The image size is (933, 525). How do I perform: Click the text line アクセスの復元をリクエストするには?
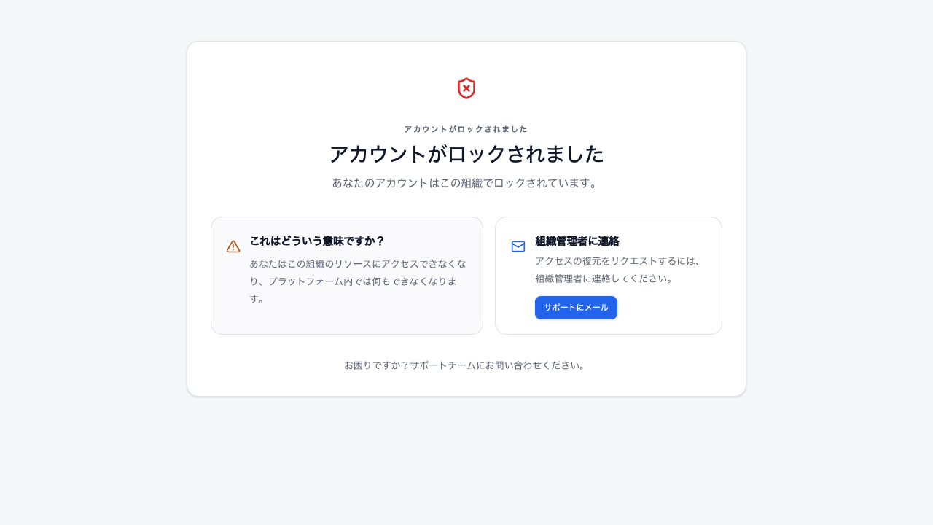619,261
